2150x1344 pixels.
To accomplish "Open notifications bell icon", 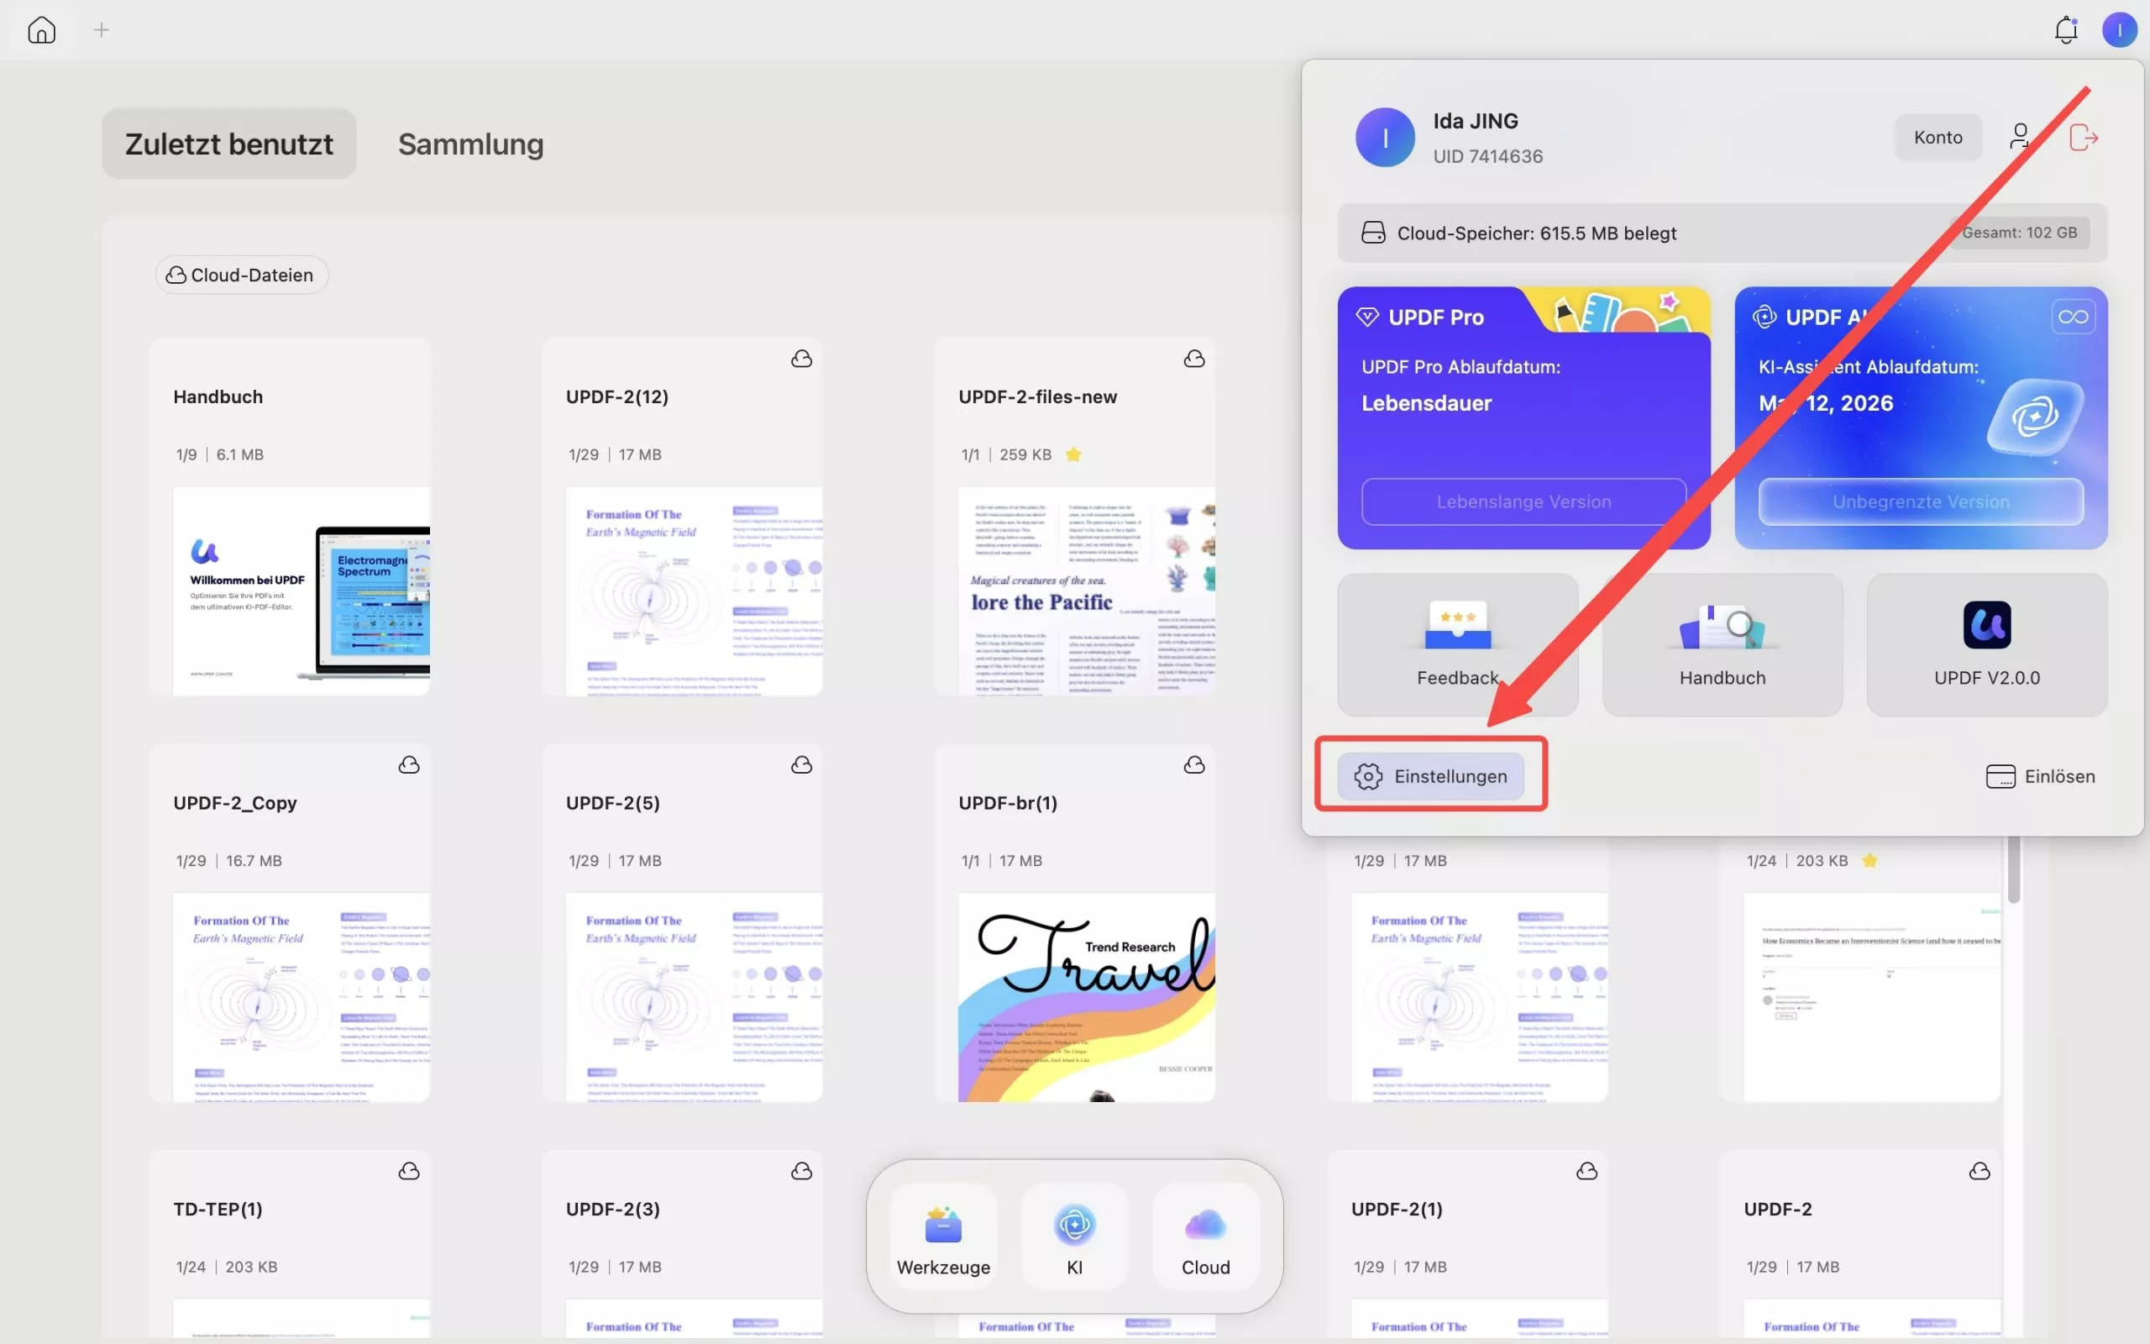I will tap(2066, 30).
